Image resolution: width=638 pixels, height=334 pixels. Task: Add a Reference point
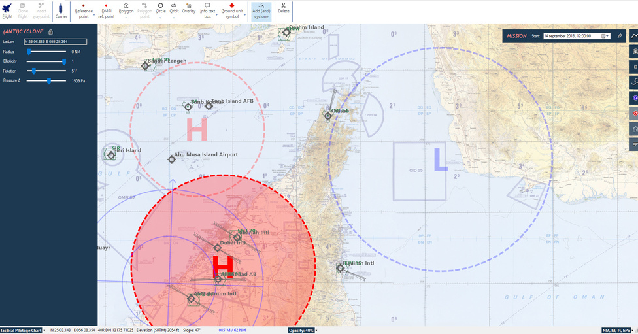click(84, 10)
